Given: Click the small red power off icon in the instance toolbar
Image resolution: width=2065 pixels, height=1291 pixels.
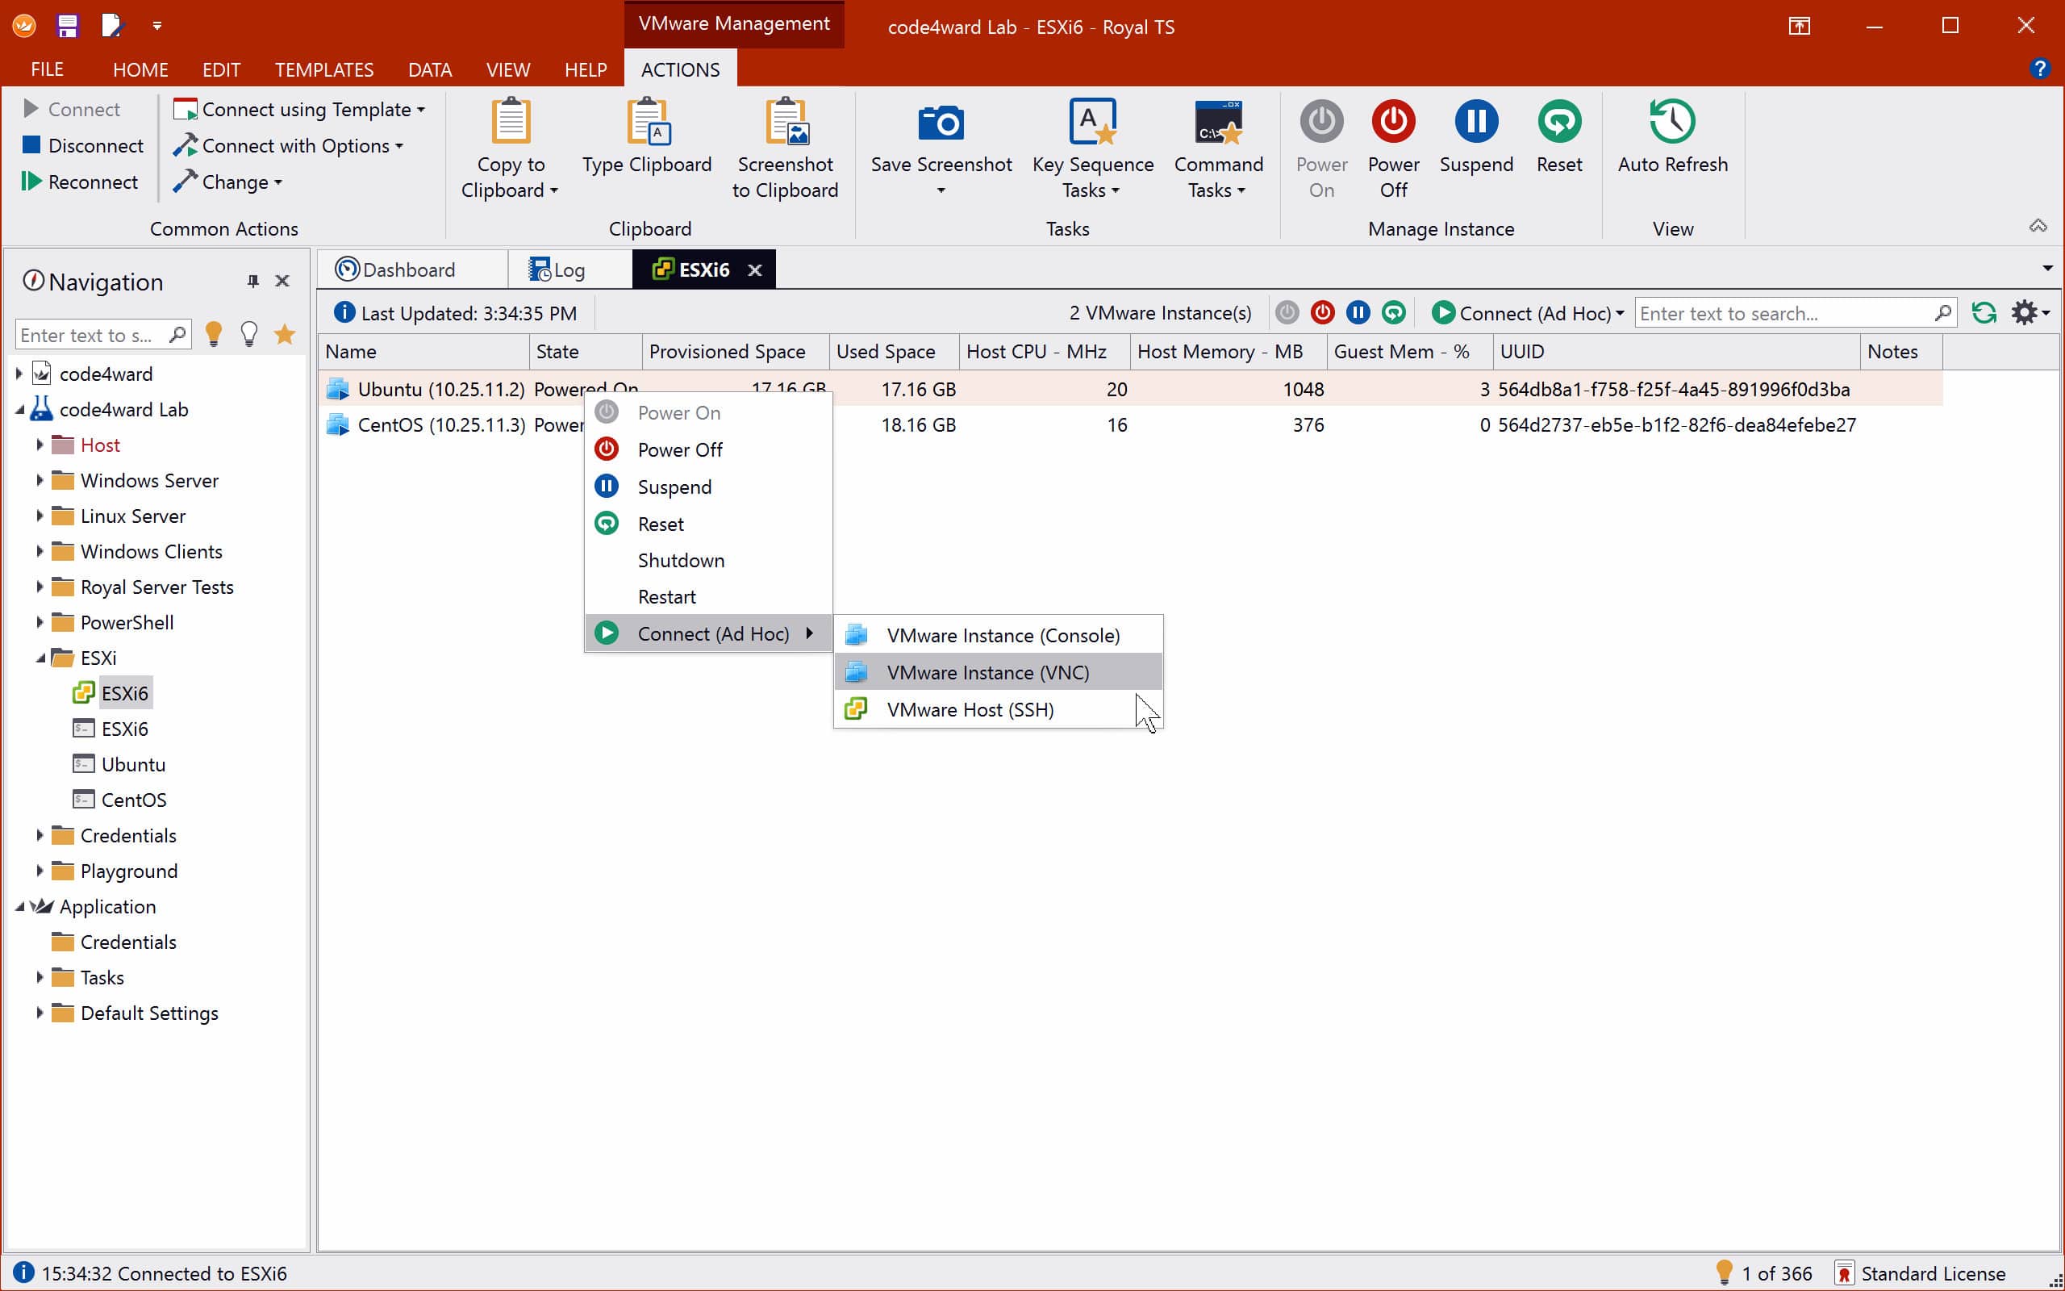Looking at the screenshot, I should click(1323, 312).
